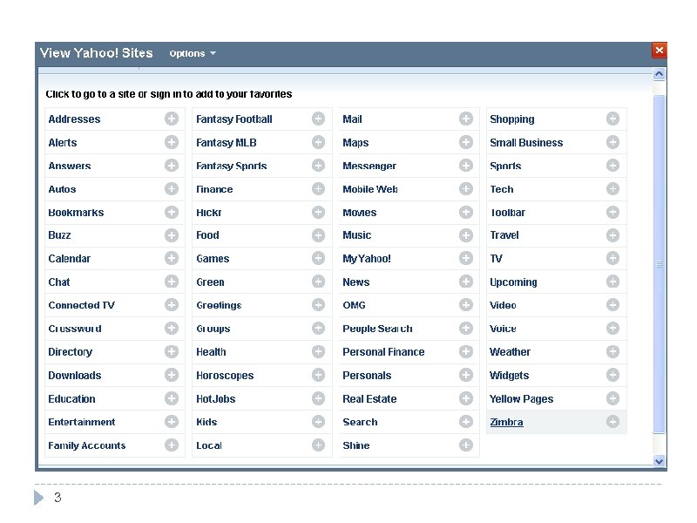This screenshot has height=523, width=697.
Task: Add Addresses to favorites with its plus icon
Action: pyautogui.click(x=171, y=119)
